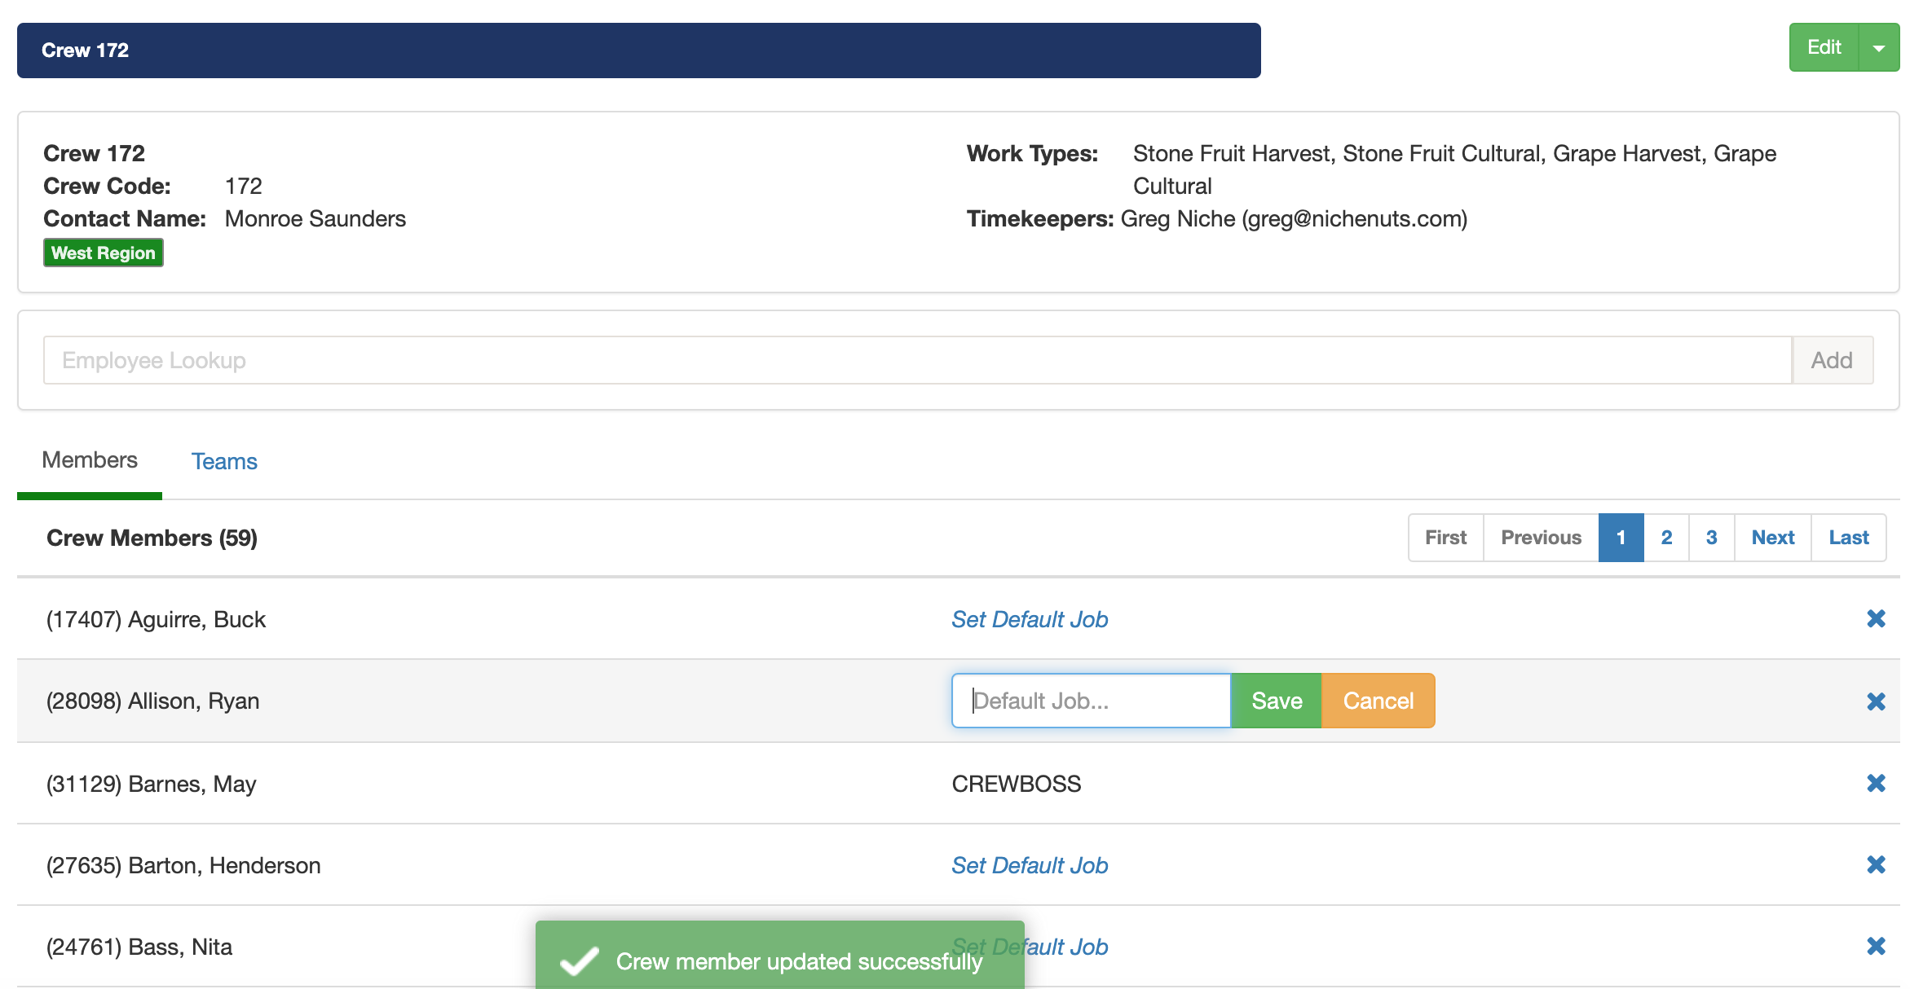Remove Aguirre, Buck from crew
Screen dimensions: 1910x989
(1876, 619)
